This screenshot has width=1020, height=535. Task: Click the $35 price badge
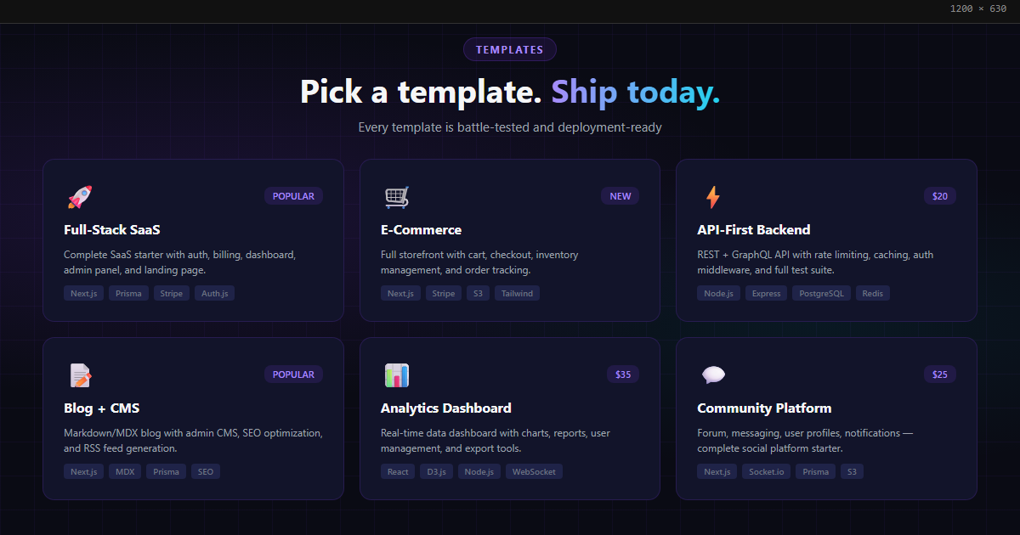point(623,374)
